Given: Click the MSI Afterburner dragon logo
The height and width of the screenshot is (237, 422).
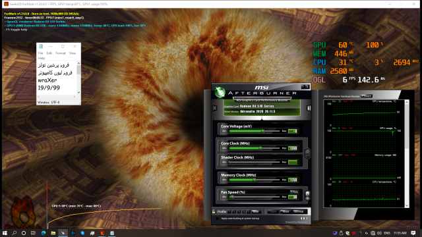Looking at the screenshot, I should 220,92.
